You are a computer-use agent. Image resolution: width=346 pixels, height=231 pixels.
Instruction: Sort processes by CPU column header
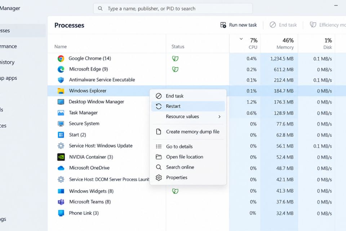coord(245,44)
